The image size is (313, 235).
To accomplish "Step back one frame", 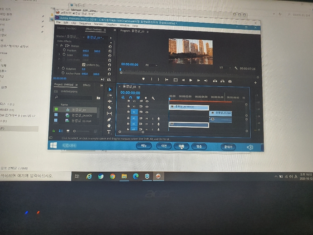I will (x=183, y=80).
